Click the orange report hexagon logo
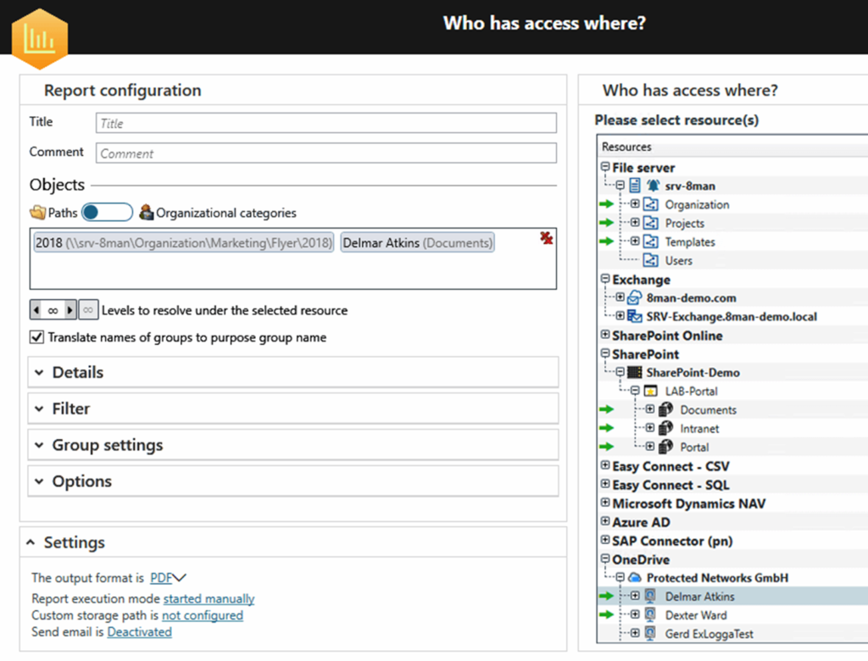This screenshot has height=661, width=868. (x=40, y=39)
